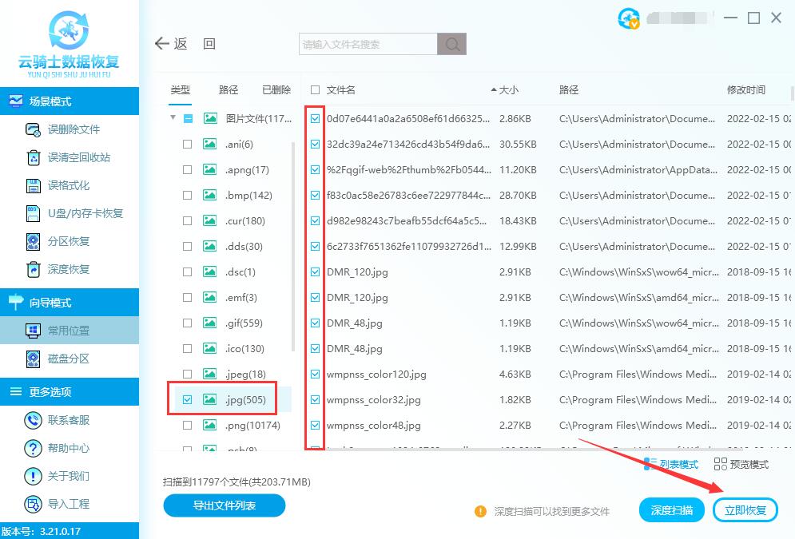Click the 30.55KB size cell

[518, 145]
